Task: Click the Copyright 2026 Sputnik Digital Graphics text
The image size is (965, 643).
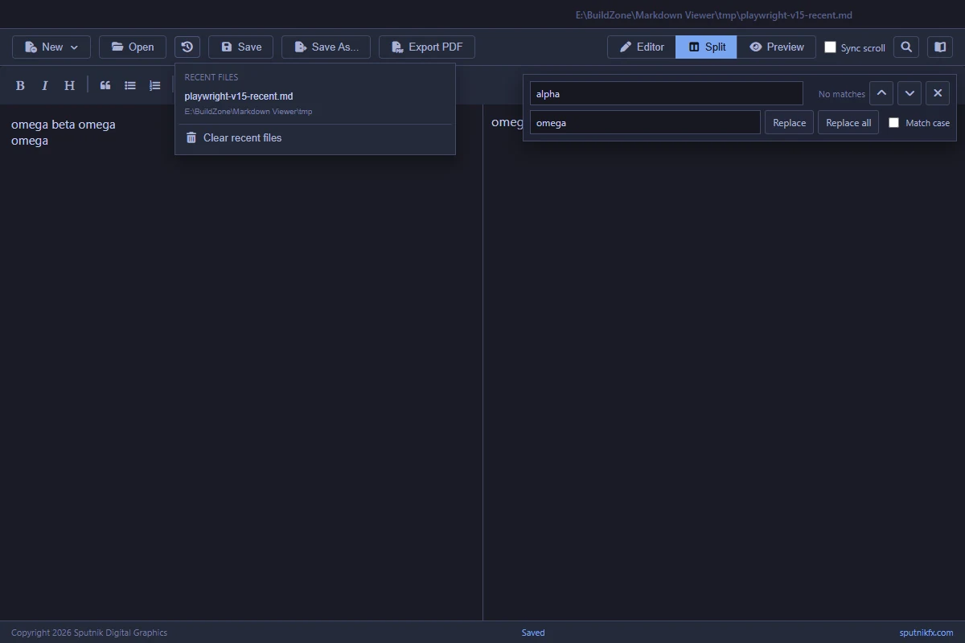Action: pos(89,633)
